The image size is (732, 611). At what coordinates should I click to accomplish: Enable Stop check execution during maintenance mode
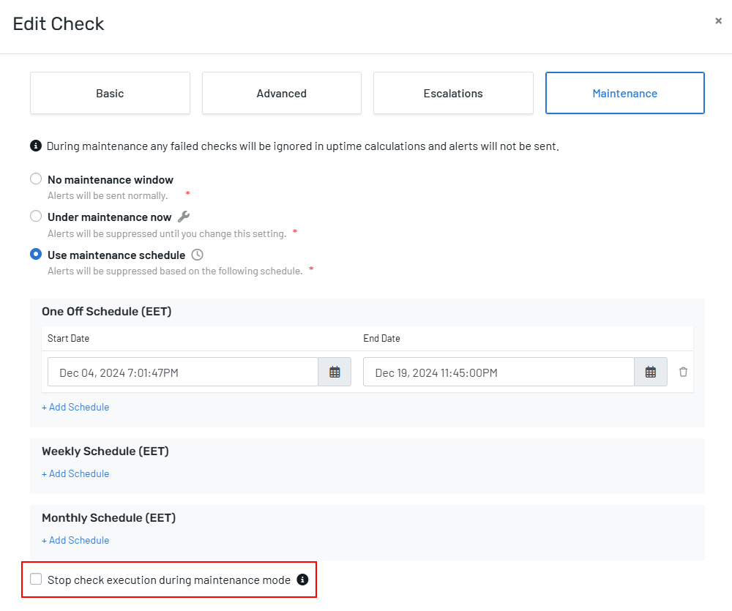pyautogui.click(x=36, y=580)
